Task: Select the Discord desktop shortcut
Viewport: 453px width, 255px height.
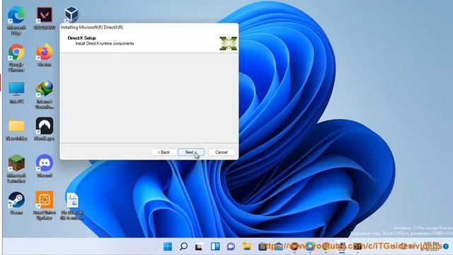Action: 45,166
